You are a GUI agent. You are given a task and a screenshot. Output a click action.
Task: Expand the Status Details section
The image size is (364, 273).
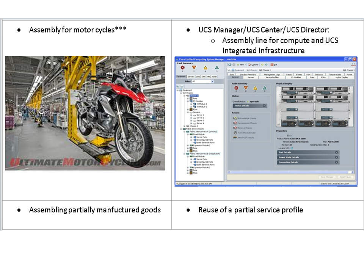265,106
